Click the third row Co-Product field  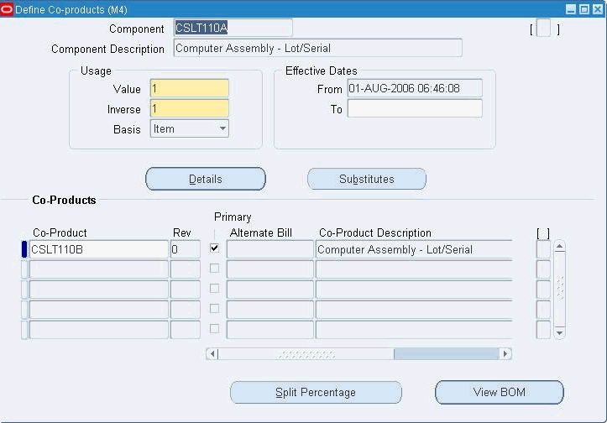click(99, 290)
